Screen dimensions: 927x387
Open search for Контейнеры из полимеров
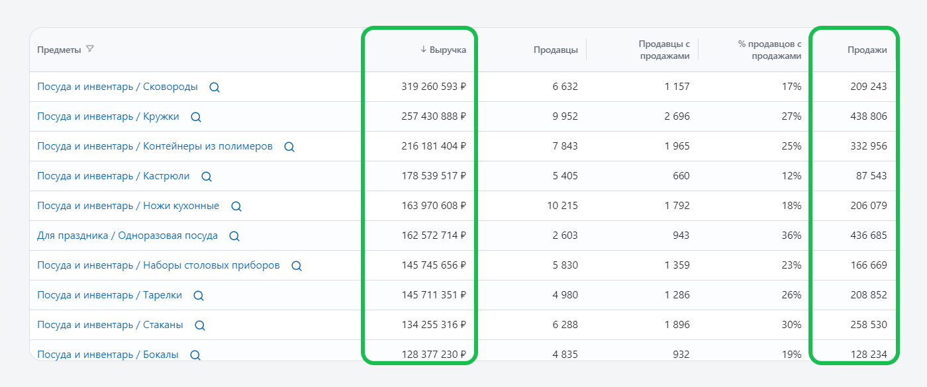tap(289, 147)
